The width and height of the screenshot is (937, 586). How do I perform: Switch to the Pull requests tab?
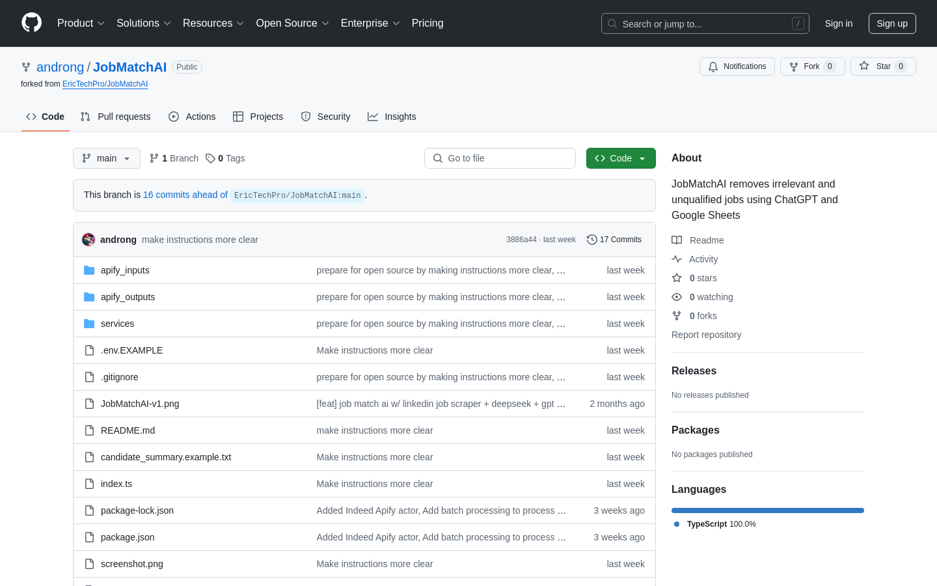[116, 117]
